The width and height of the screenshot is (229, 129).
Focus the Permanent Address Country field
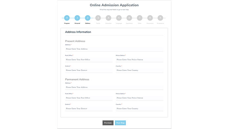click(139, 109)
